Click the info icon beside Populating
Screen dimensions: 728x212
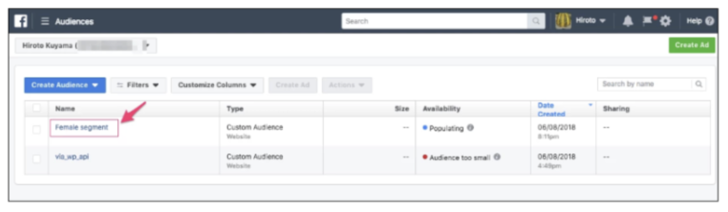pos(470,128)
